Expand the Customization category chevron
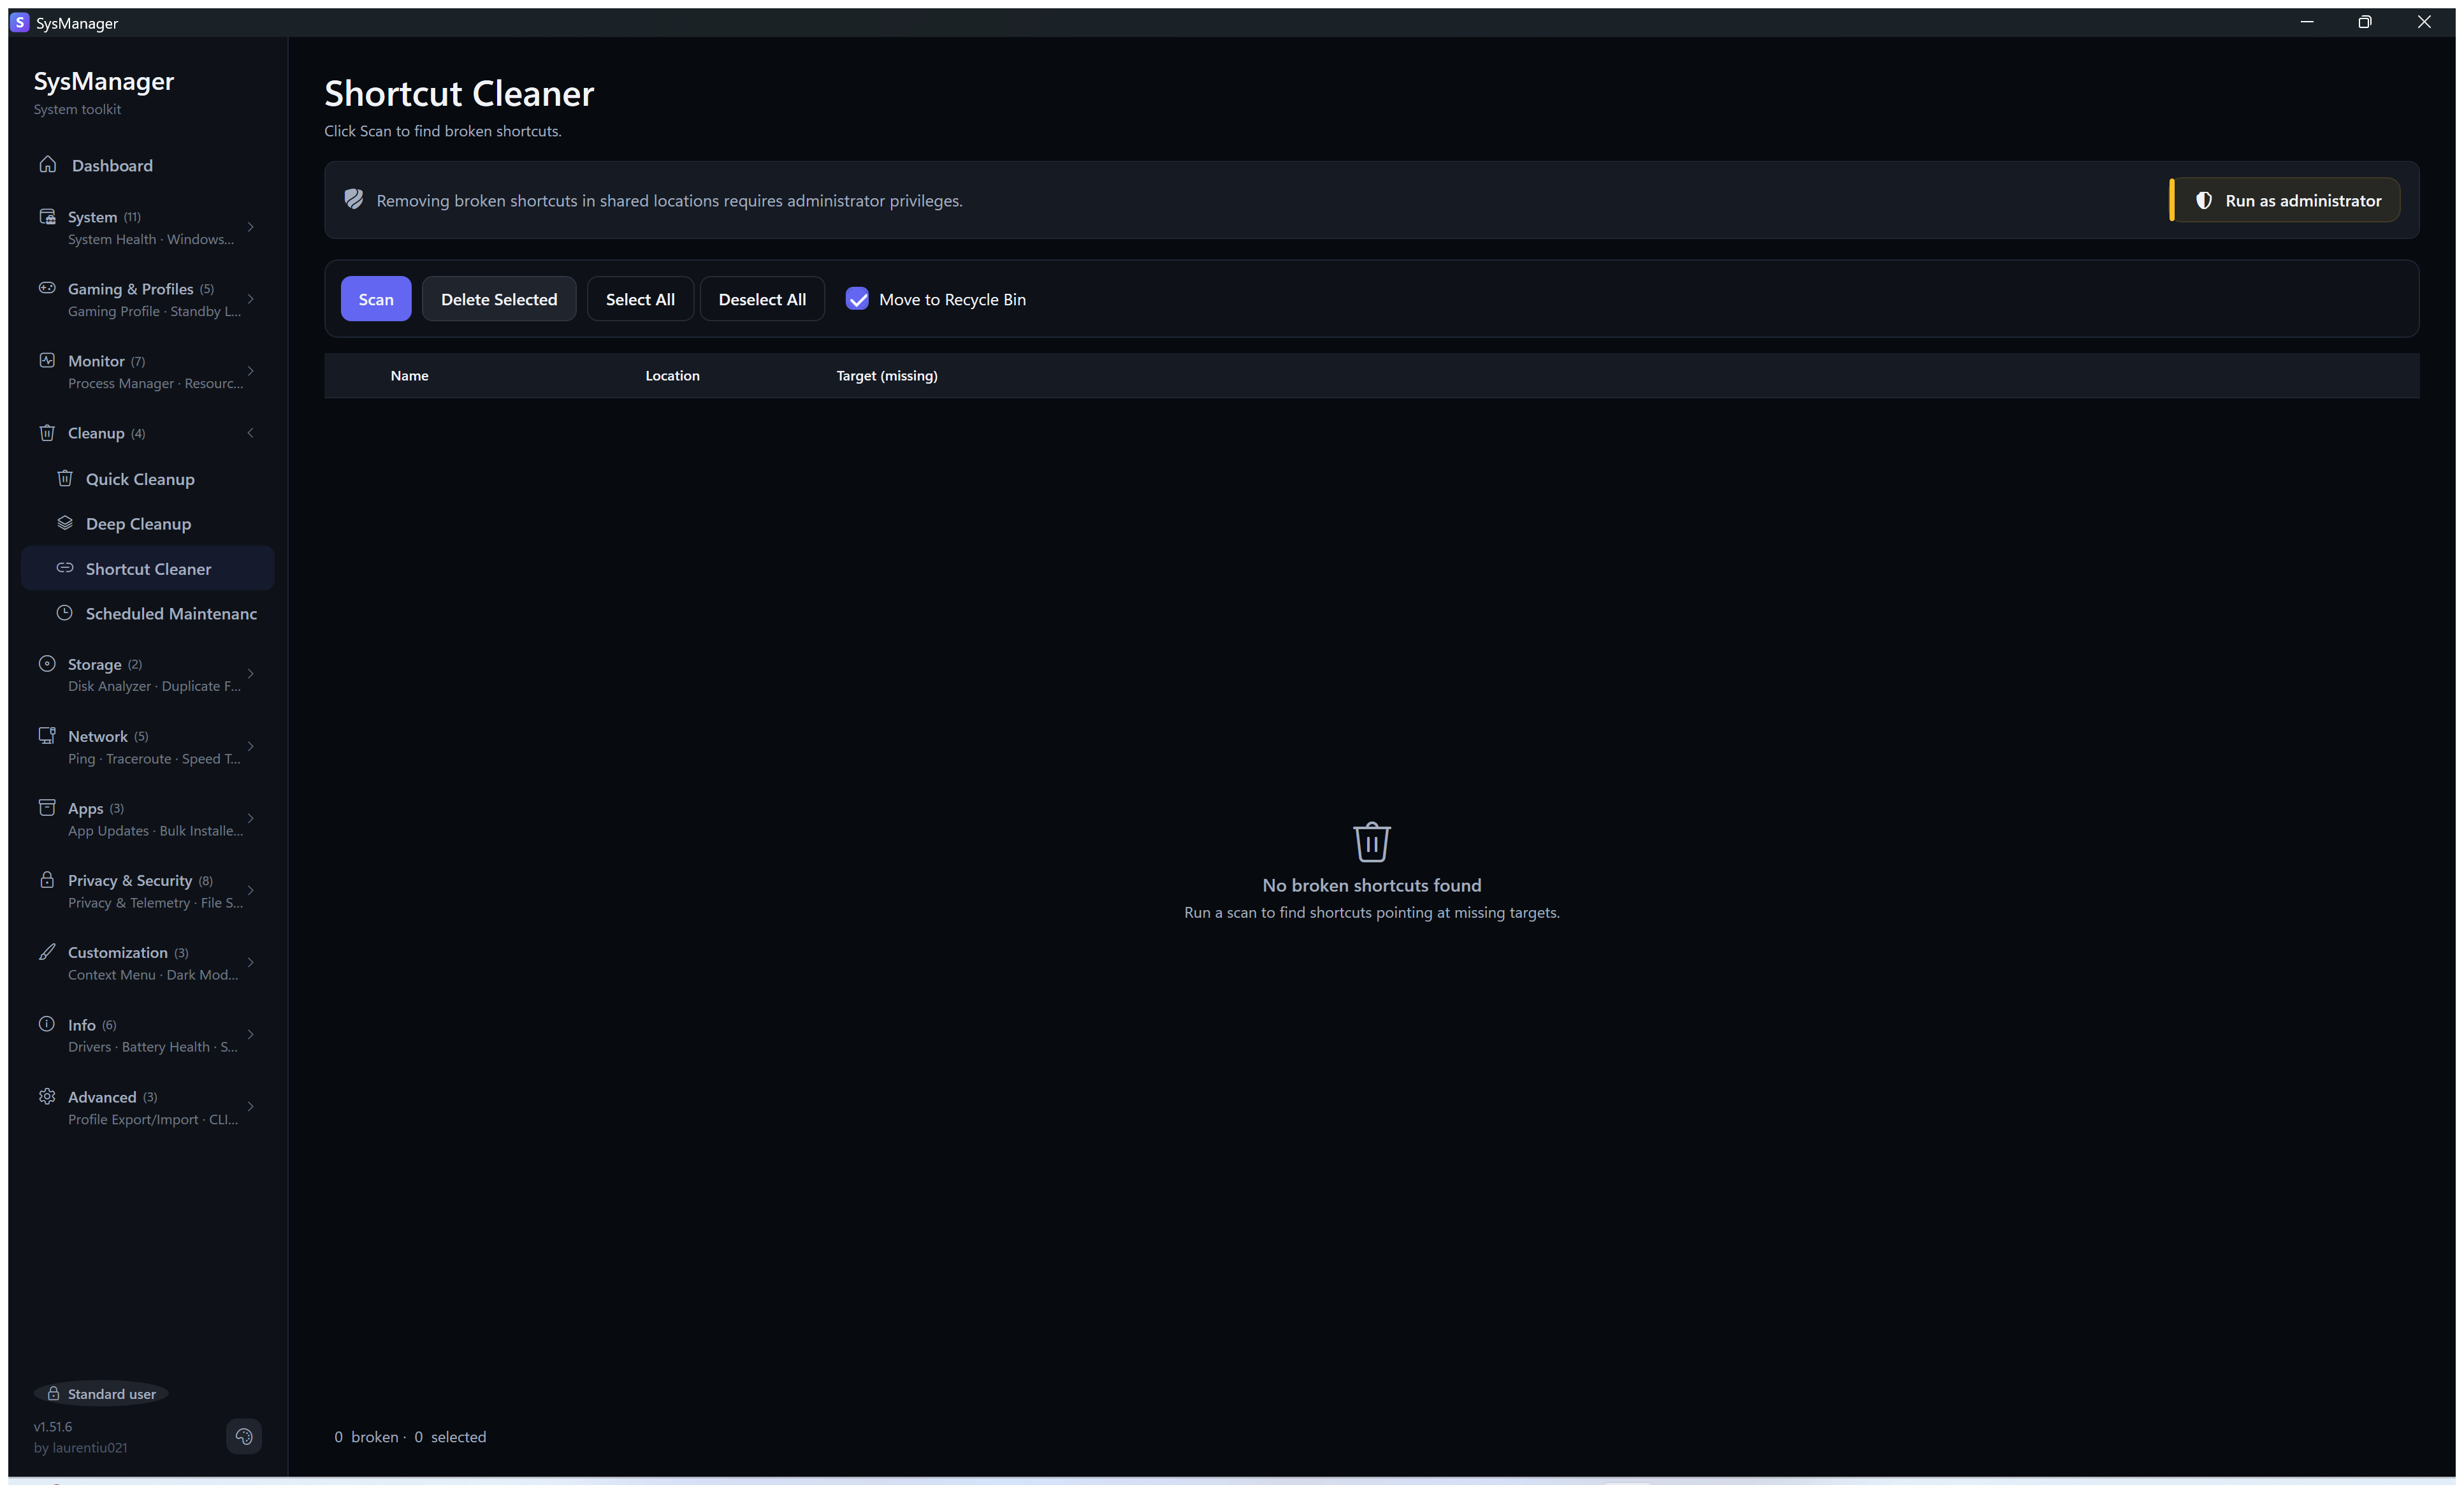This screenshot has height=1485, width=2464. (250, 962)
